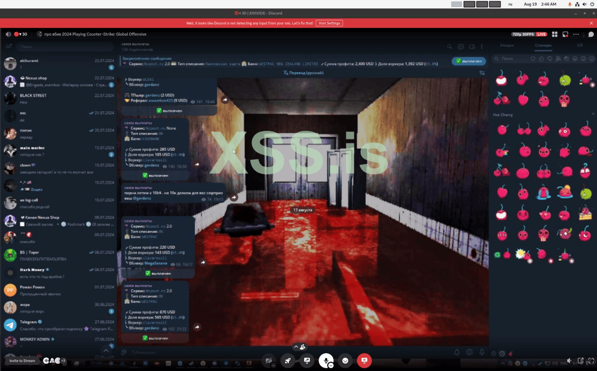Open the three-dots more options in stream header
Screen dimensions: 597x371
click(x=576, y=34)
